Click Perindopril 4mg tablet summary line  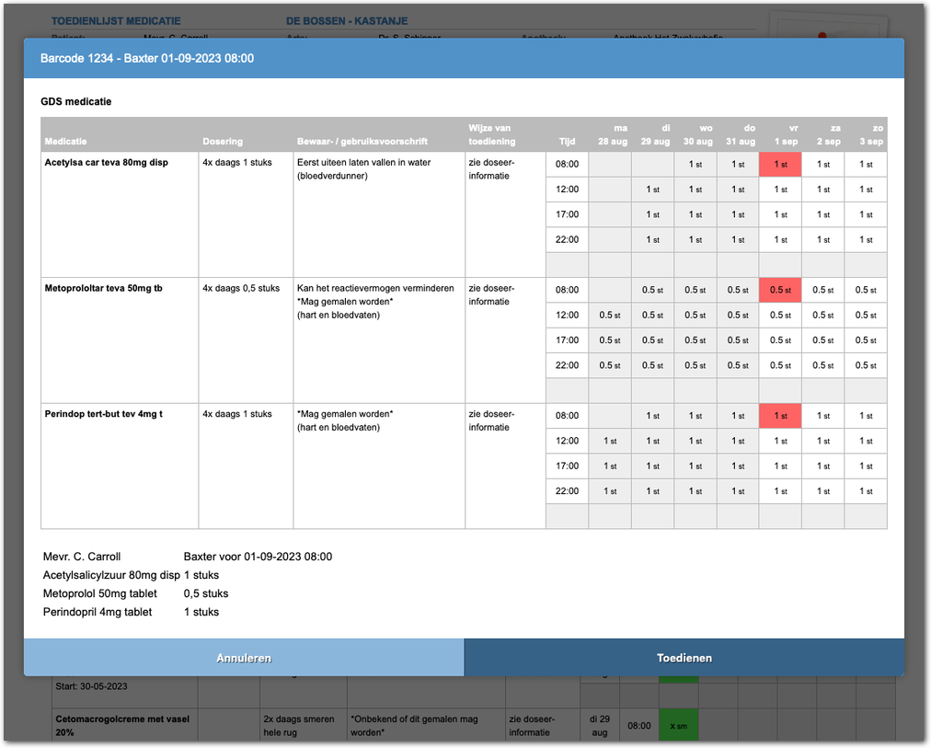click(x=98, y=612)
